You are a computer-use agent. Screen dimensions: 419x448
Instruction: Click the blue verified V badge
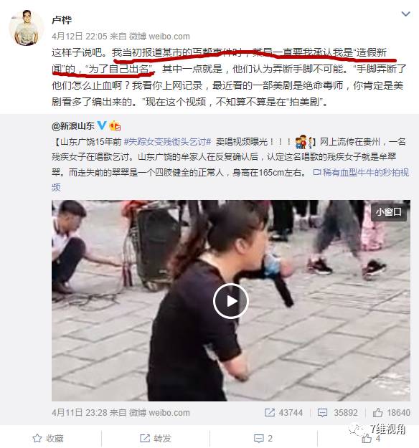pos(102,125)
